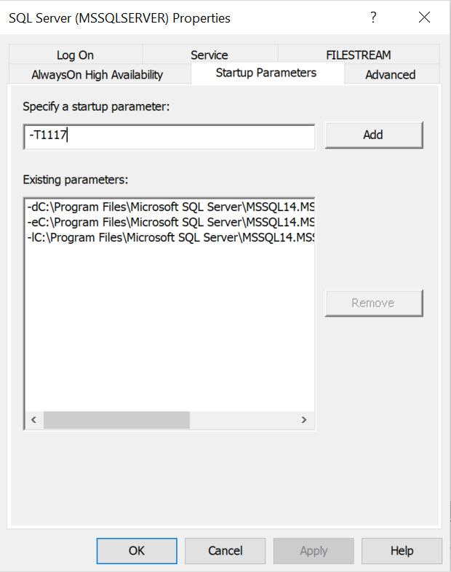Select the -lC:\Program Files parameter row
This screenshot has height=572, width=451.
click(x=171, y=237)
